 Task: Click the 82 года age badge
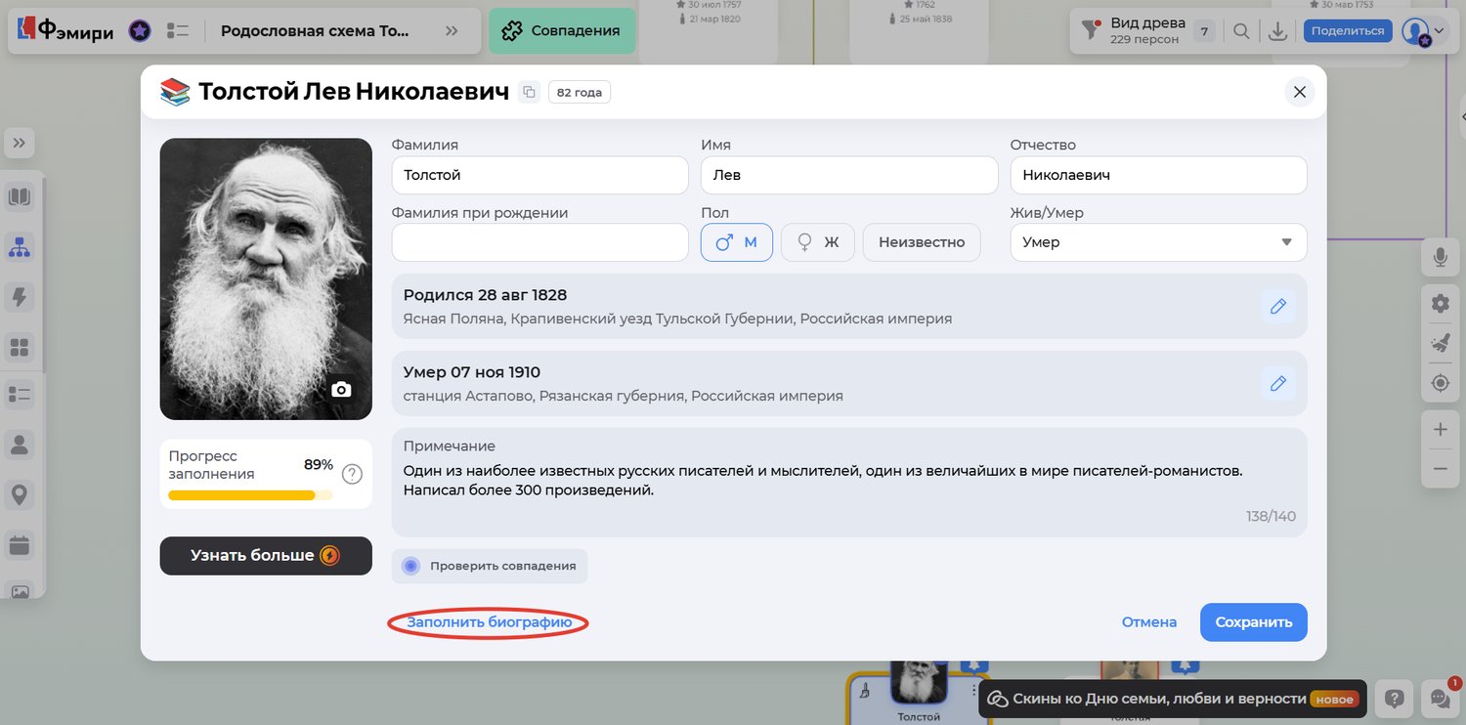pyautogui.click(x=580, y=93)
